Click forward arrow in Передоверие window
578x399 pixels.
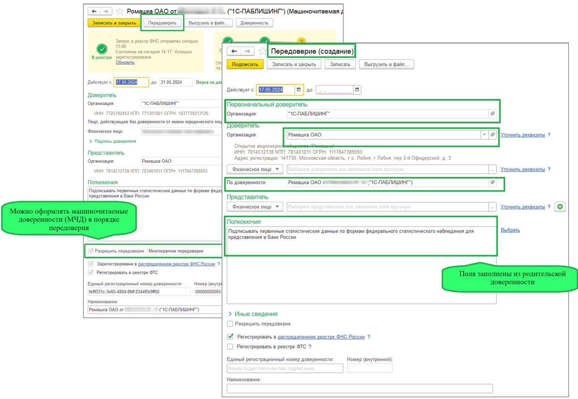(247, 51)
